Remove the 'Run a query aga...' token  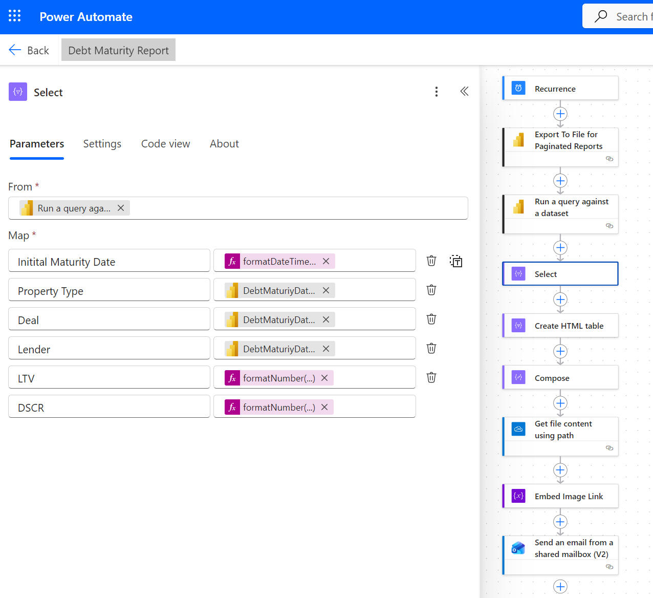tap(121, 208)
